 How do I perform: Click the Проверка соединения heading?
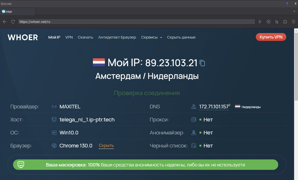[x=147, y=93]
